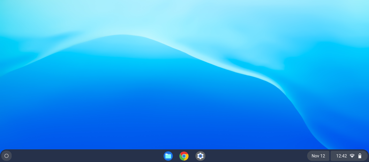The width and height of the screenshot is (369, 162).
Task: Open Google Chrome from the shelf
Action: pyautogui.click(x=184, y=156)
